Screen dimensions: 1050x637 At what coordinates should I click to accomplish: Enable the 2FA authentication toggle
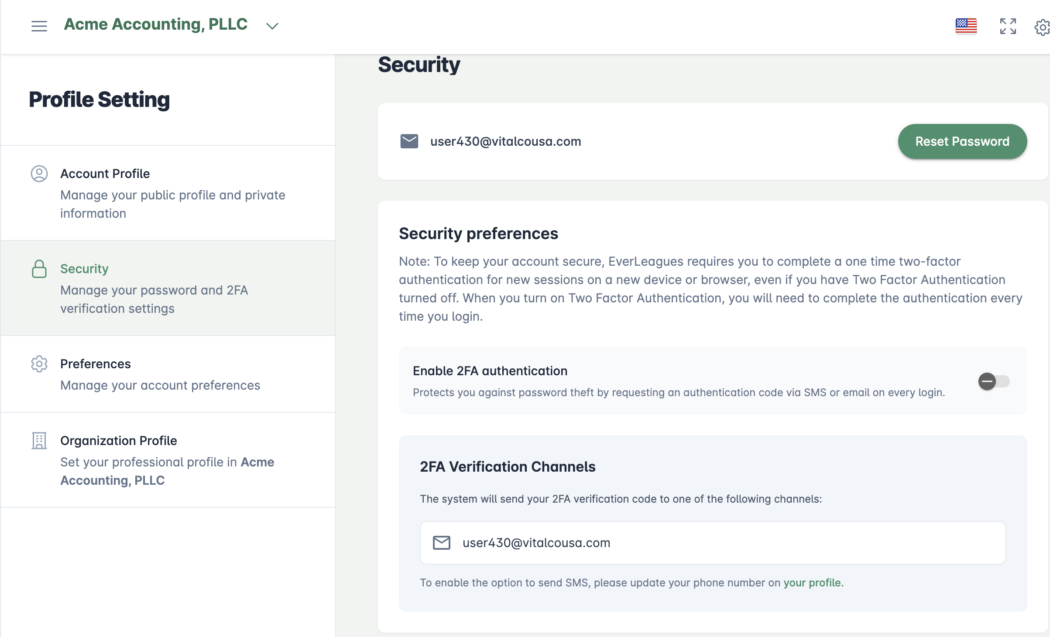(993, 381)
